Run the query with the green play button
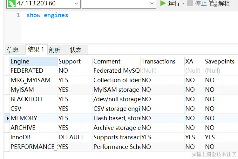The width and height of the screenshot is (238, 159). click(x=163, y=3)
